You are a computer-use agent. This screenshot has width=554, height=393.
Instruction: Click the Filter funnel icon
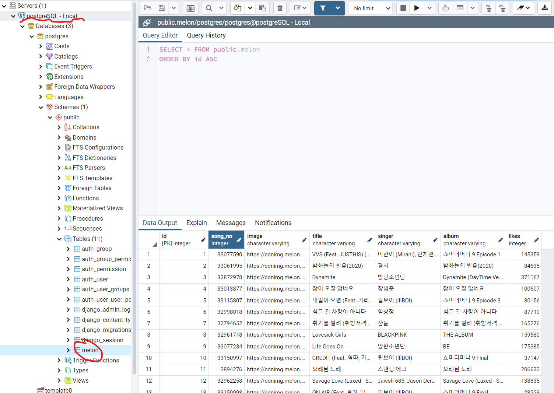click(x=323, y=8)
